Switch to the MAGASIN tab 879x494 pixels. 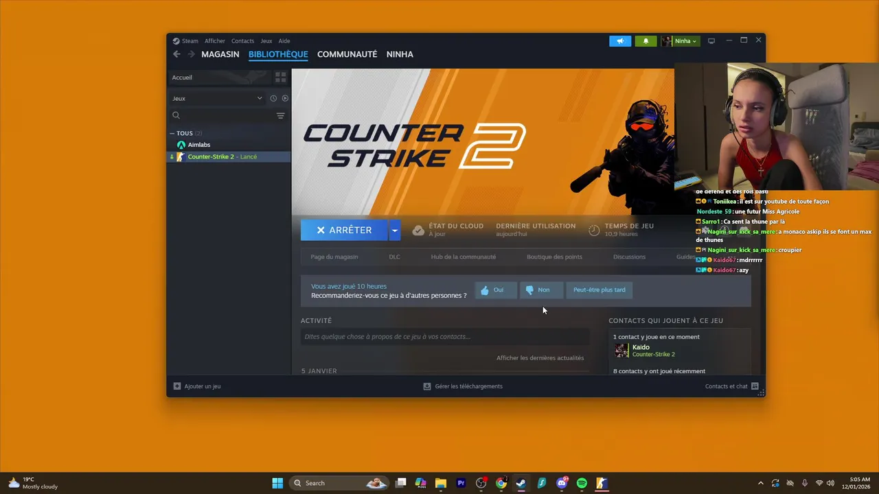tap(220, 54)
